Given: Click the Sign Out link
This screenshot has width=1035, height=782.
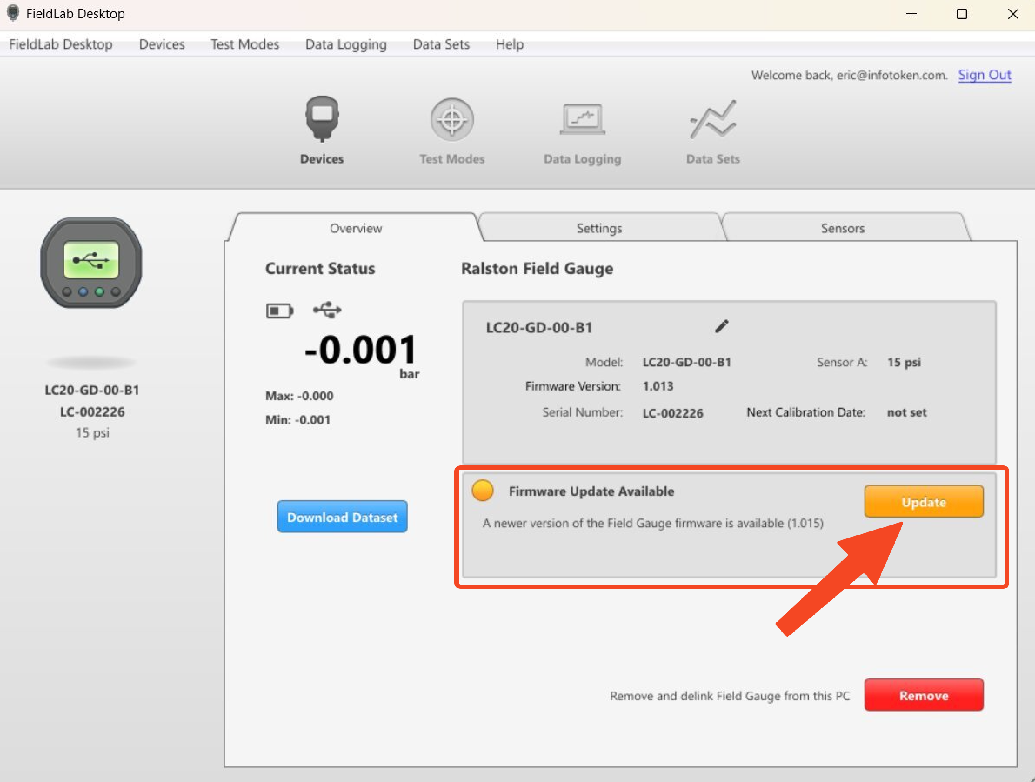Looking at the screenshot, I should [x=985, y=75].
